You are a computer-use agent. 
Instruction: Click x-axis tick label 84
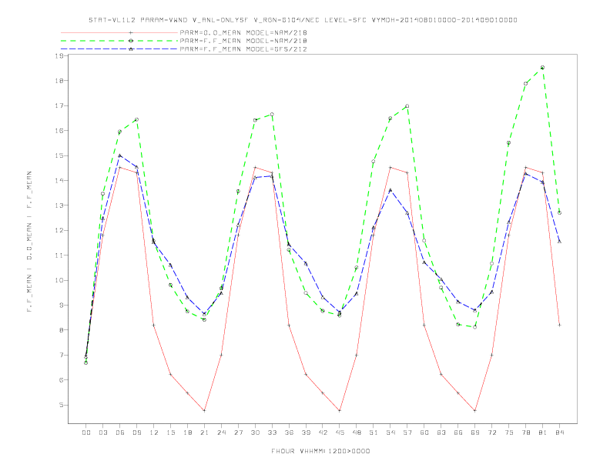(559, 433)
